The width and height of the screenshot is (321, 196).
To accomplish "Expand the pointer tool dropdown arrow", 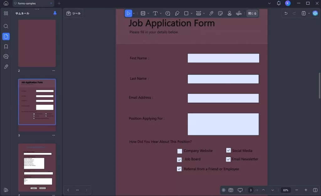I will (x=134, y=13).
